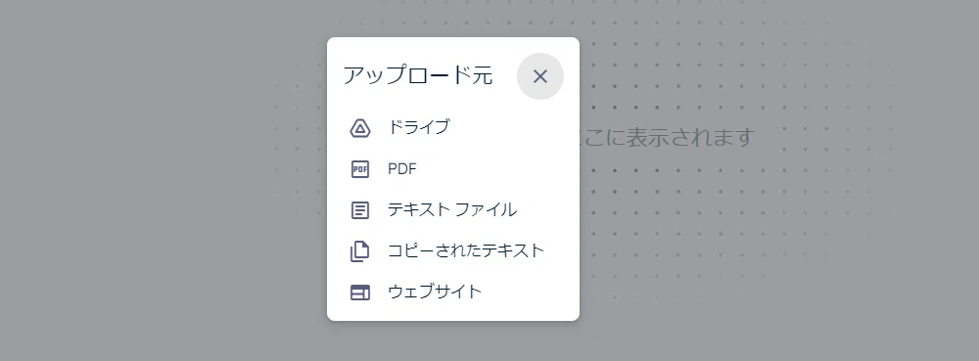Select the コピーされたテキスト option text
This screenshot has width=979, height=361.
(466, 250)
